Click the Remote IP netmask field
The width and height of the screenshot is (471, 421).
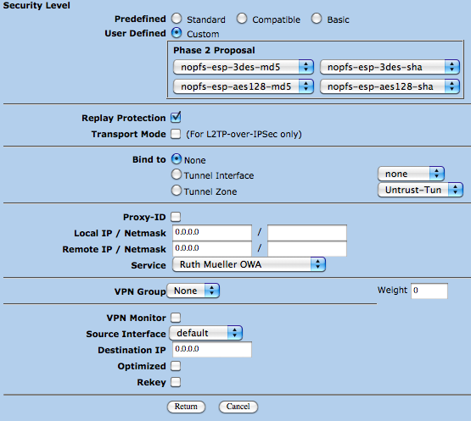[307, 249]
